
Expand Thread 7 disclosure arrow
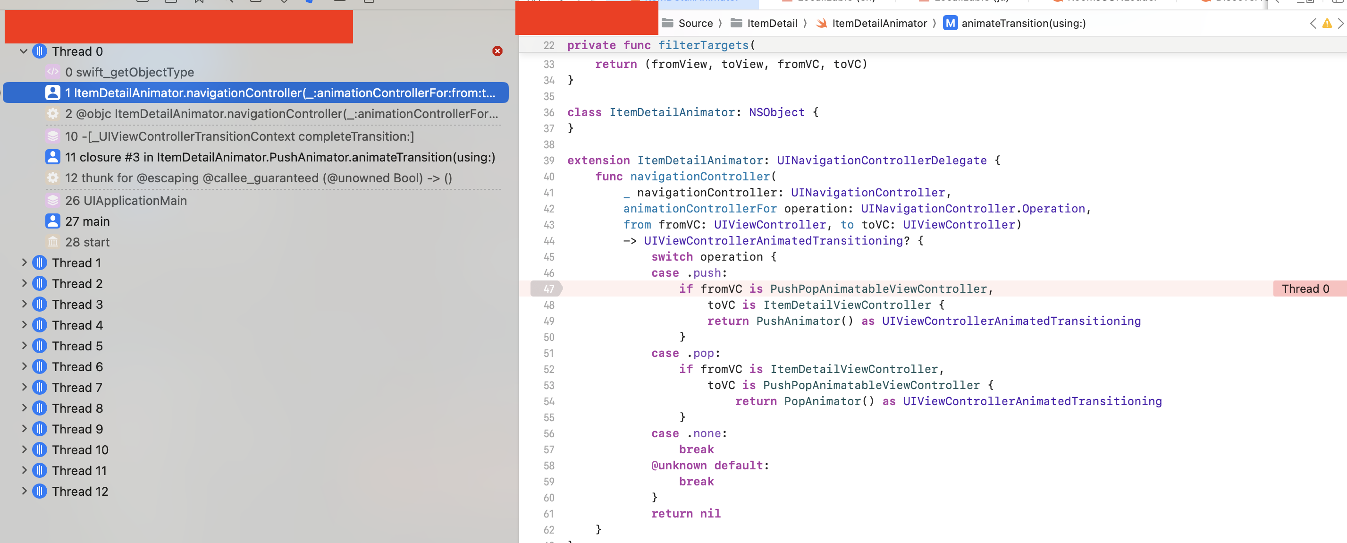coord(24,387)
